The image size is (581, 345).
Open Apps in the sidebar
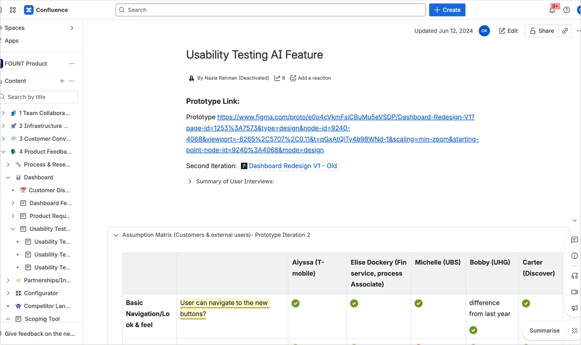pos(12,41)
